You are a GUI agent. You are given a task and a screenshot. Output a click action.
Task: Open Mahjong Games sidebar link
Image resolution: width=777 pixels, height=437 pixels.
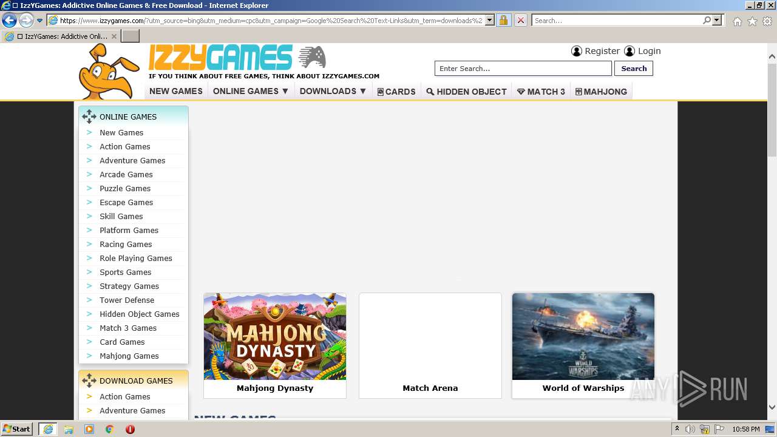click(x=129, y=356)
